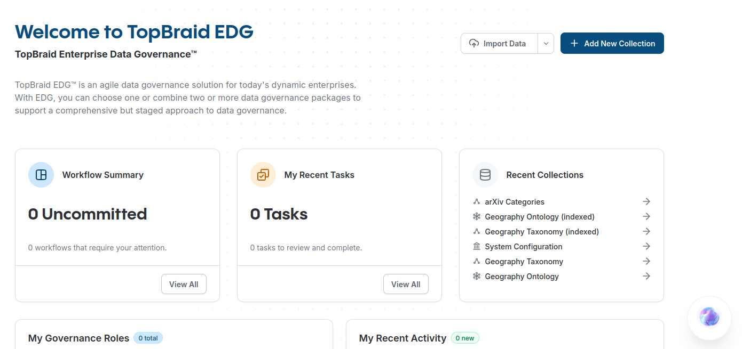Click the My Recent Tasks checklist icon

pyautogui.click(x=263, y=175)
